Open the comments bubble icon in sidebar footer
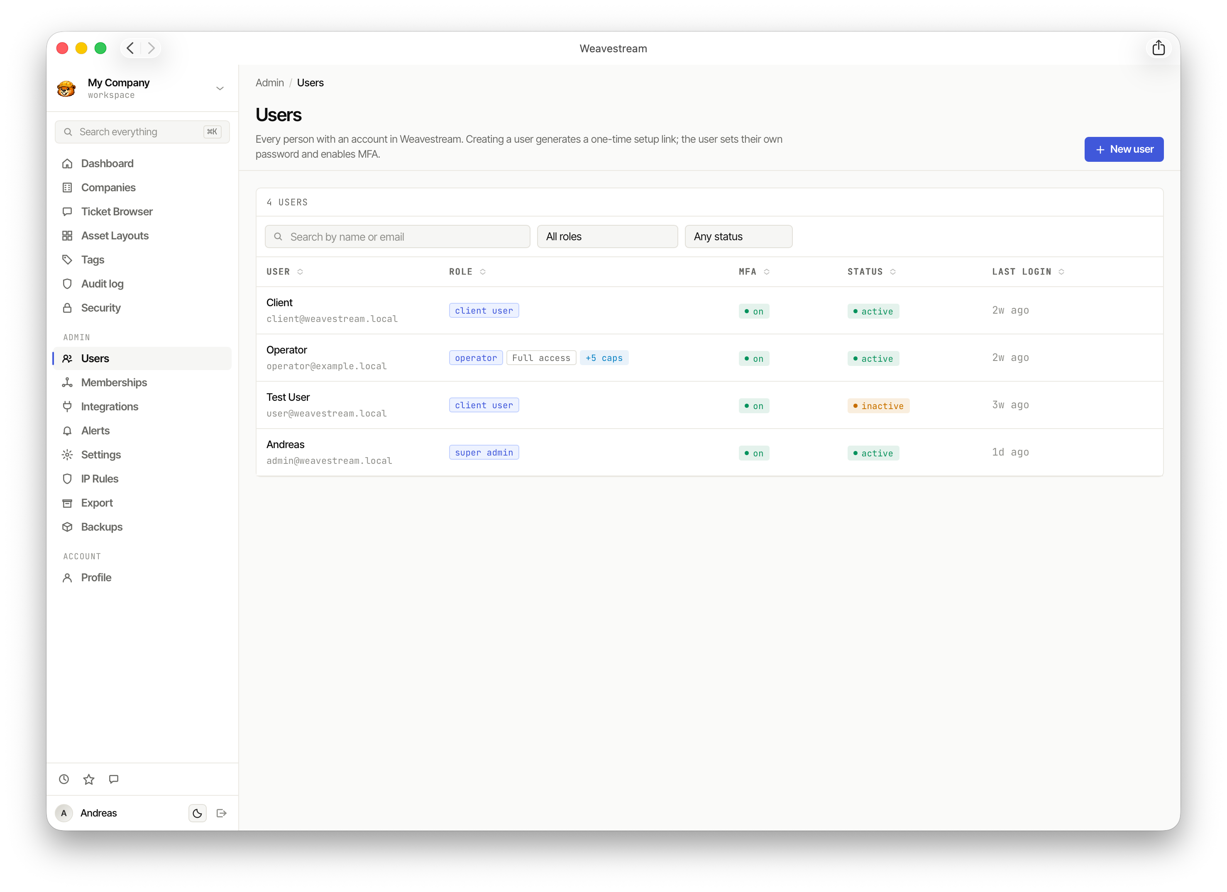 click(114, 779)
